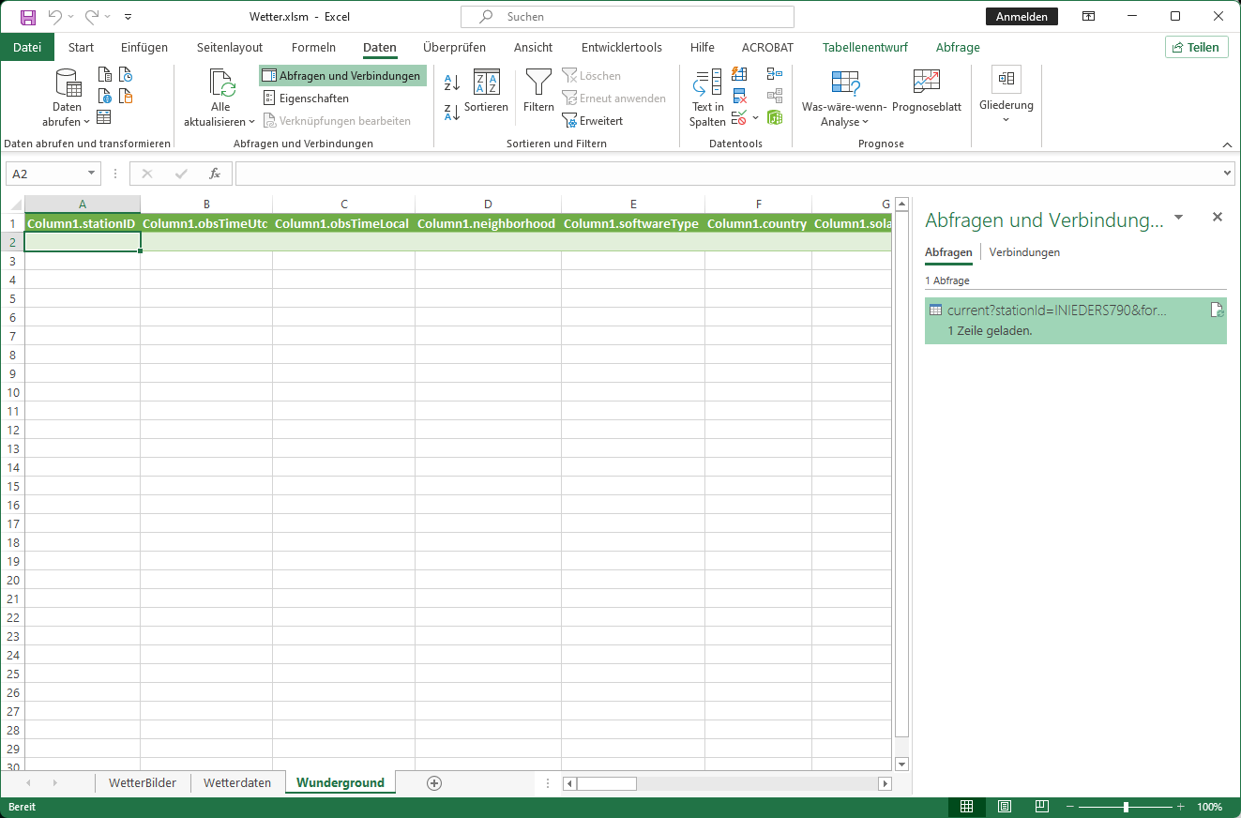Expand the Daten abrufen dropdown arrow
This screenshot has height=818, width=1241.
(87, 122)
